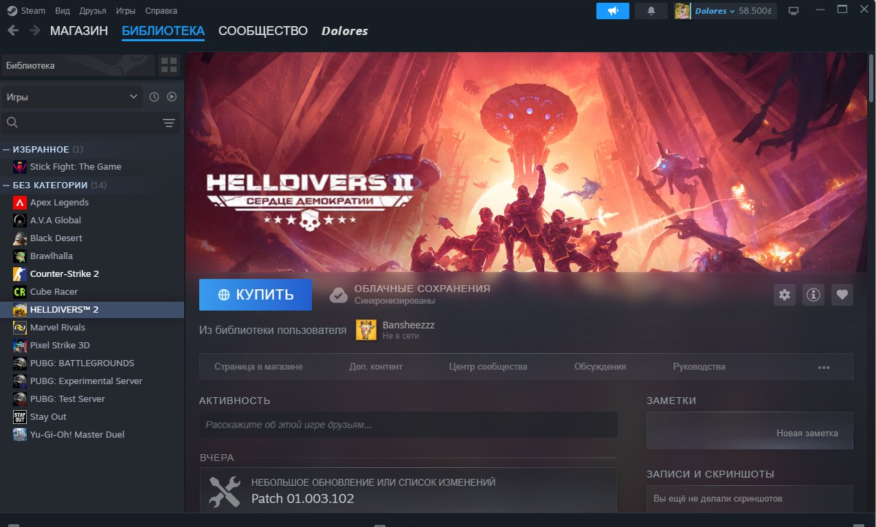Show ready-to-play games icon
Image resolution: width=876 pixels, height=527 pixels.
[x=172, y=97]
